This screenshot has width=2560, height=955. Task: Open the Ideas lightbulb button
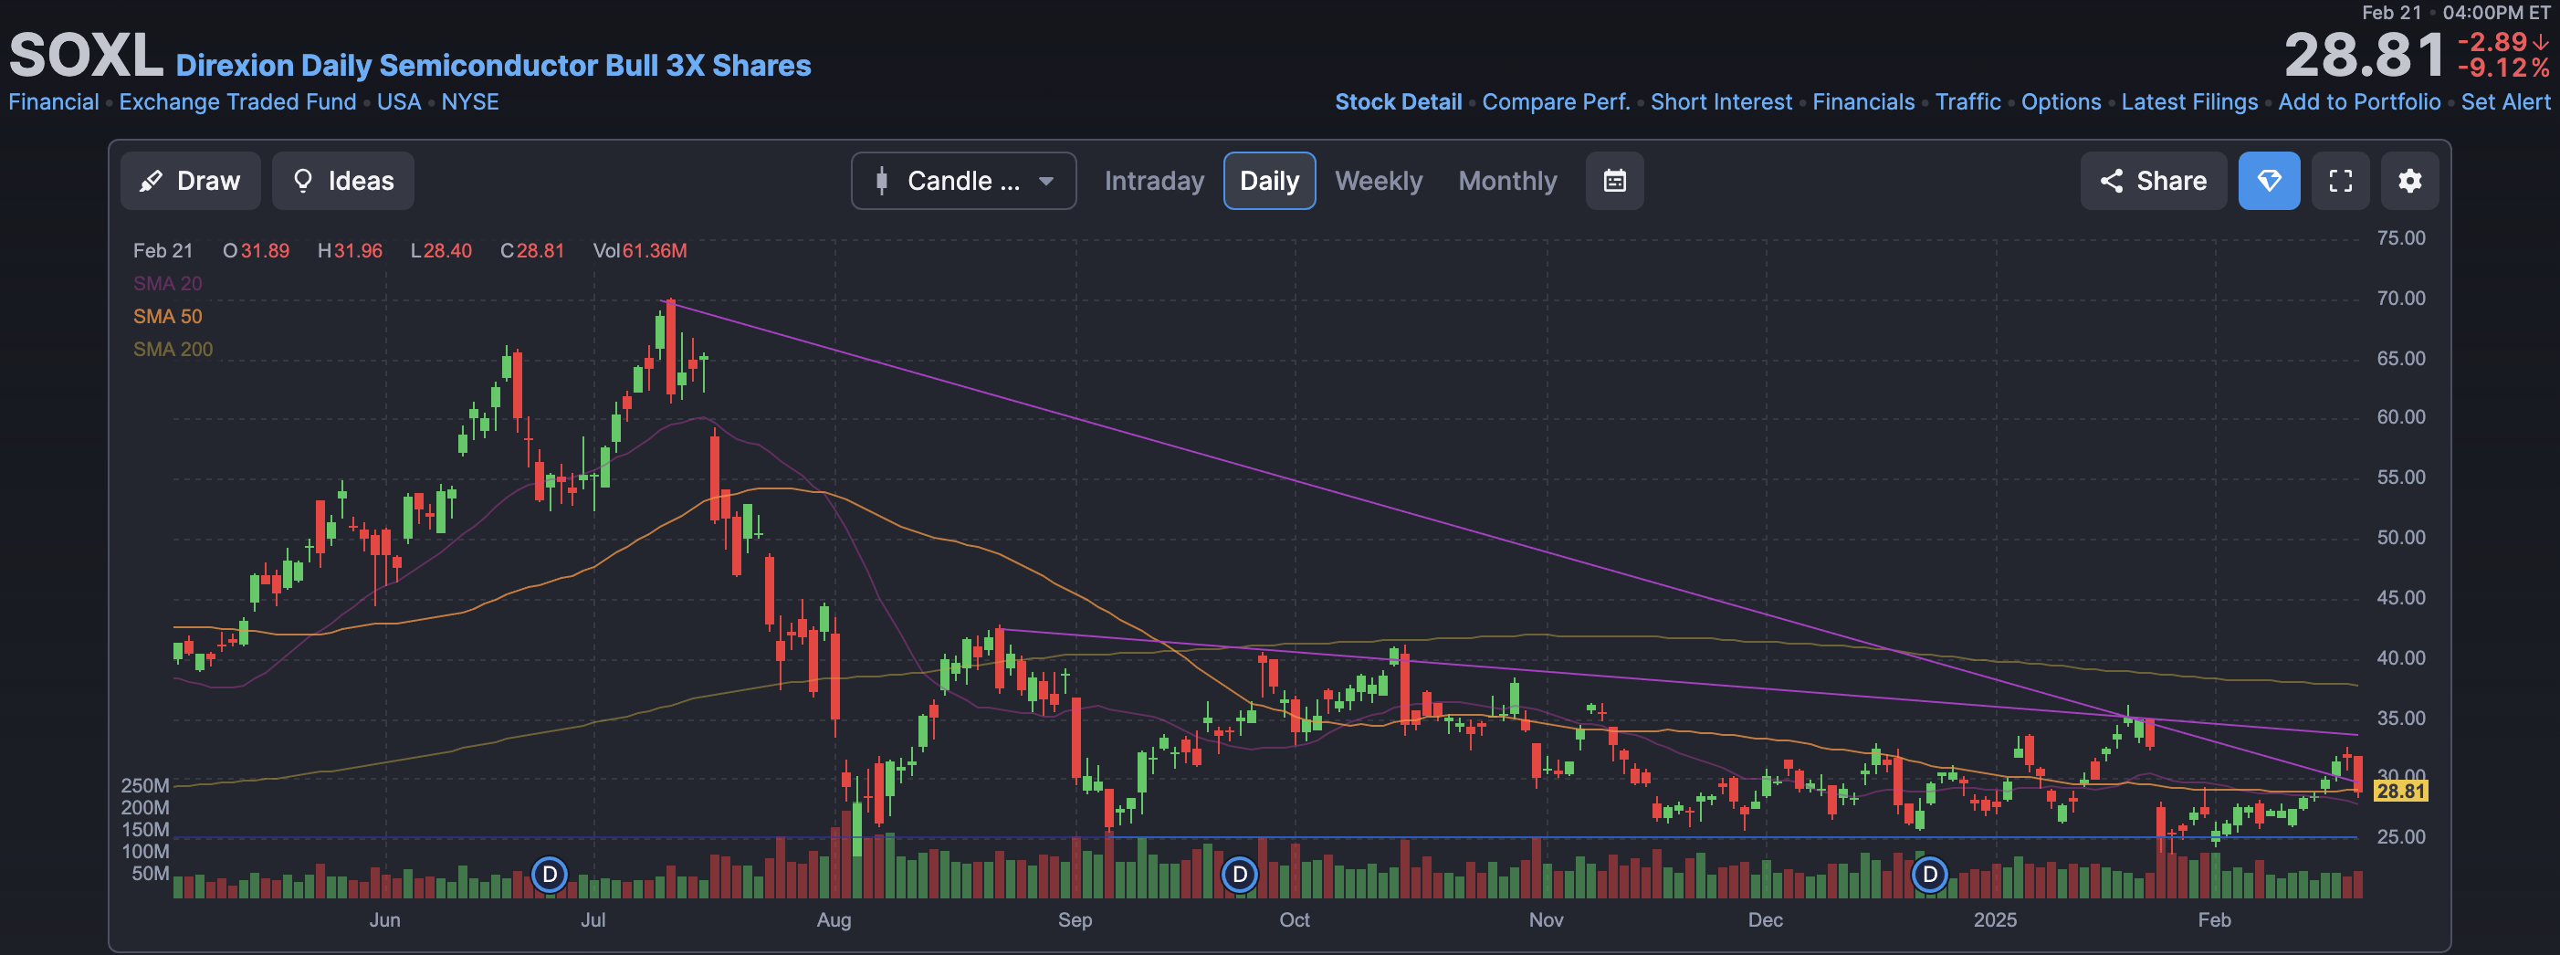pyautogui.click(x=343, y=181)
